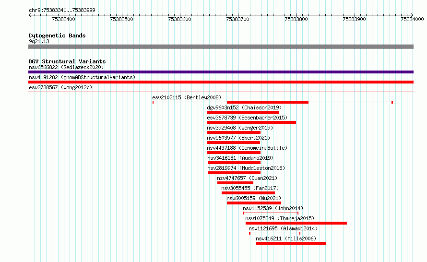Open nsv5603577 (Ebert2021) label
Viewport: 427px width, 262px height.
238,138
